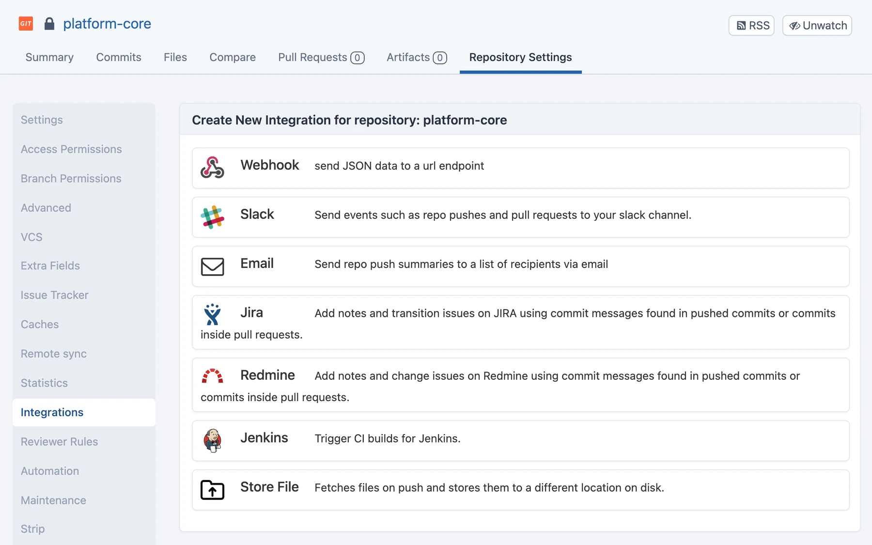Open the Compare tab
The image size is (872, 545).
pos(233,57)
